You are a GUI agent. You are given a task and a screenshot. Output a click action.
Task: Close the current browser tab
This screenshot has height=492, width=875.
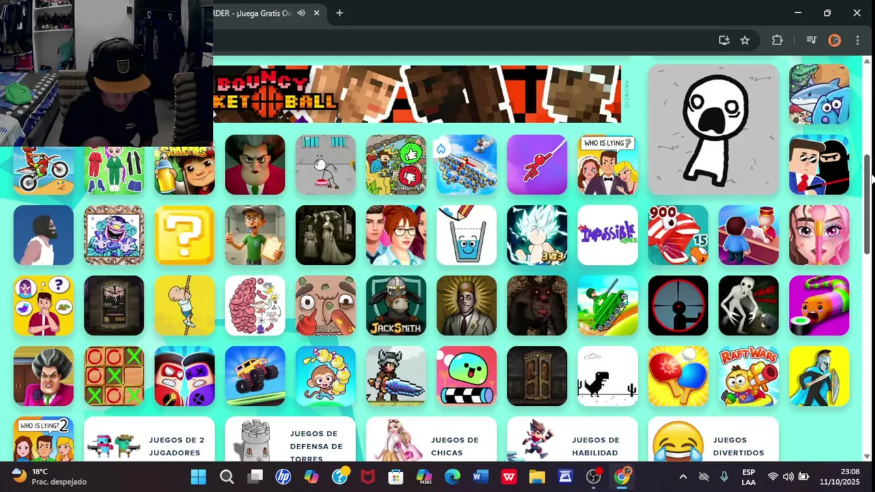(317, 13)
